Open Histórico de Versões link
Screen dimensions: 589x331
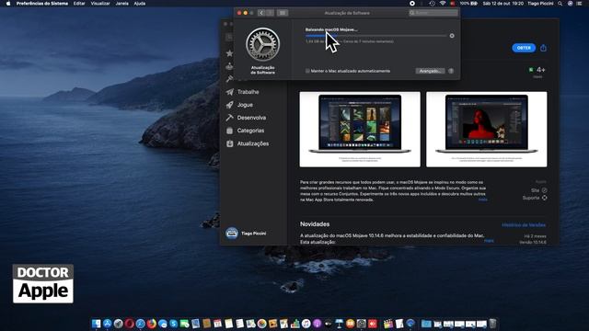pos(524,224)
